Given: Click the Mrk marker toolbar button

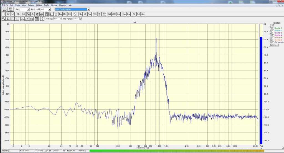Looking at the screenshot, I should point(65,14).
